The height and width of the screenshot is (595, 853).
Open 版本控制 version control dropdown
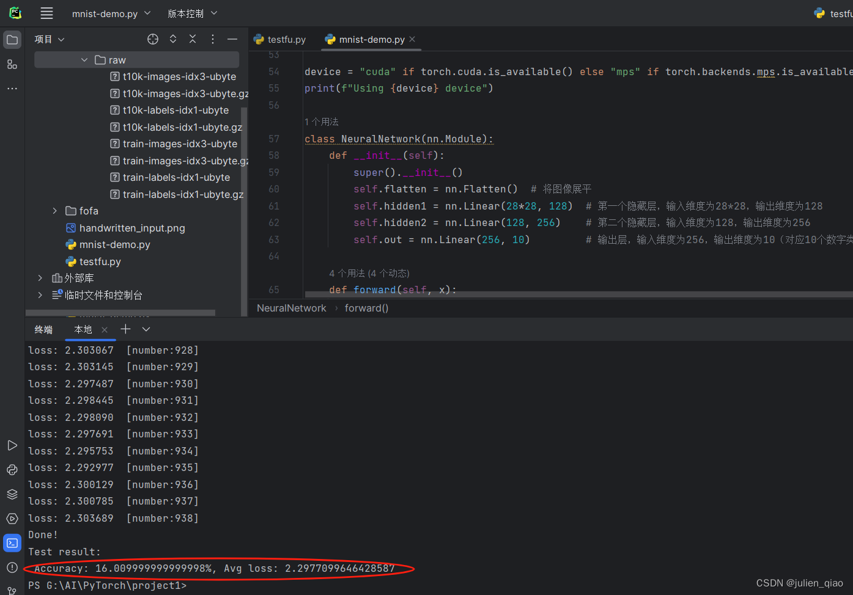(x=192, y=13)
